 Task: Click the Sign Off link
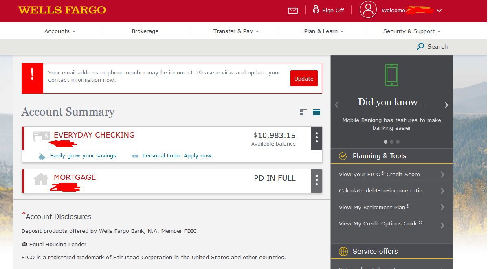tap(333, 10)
